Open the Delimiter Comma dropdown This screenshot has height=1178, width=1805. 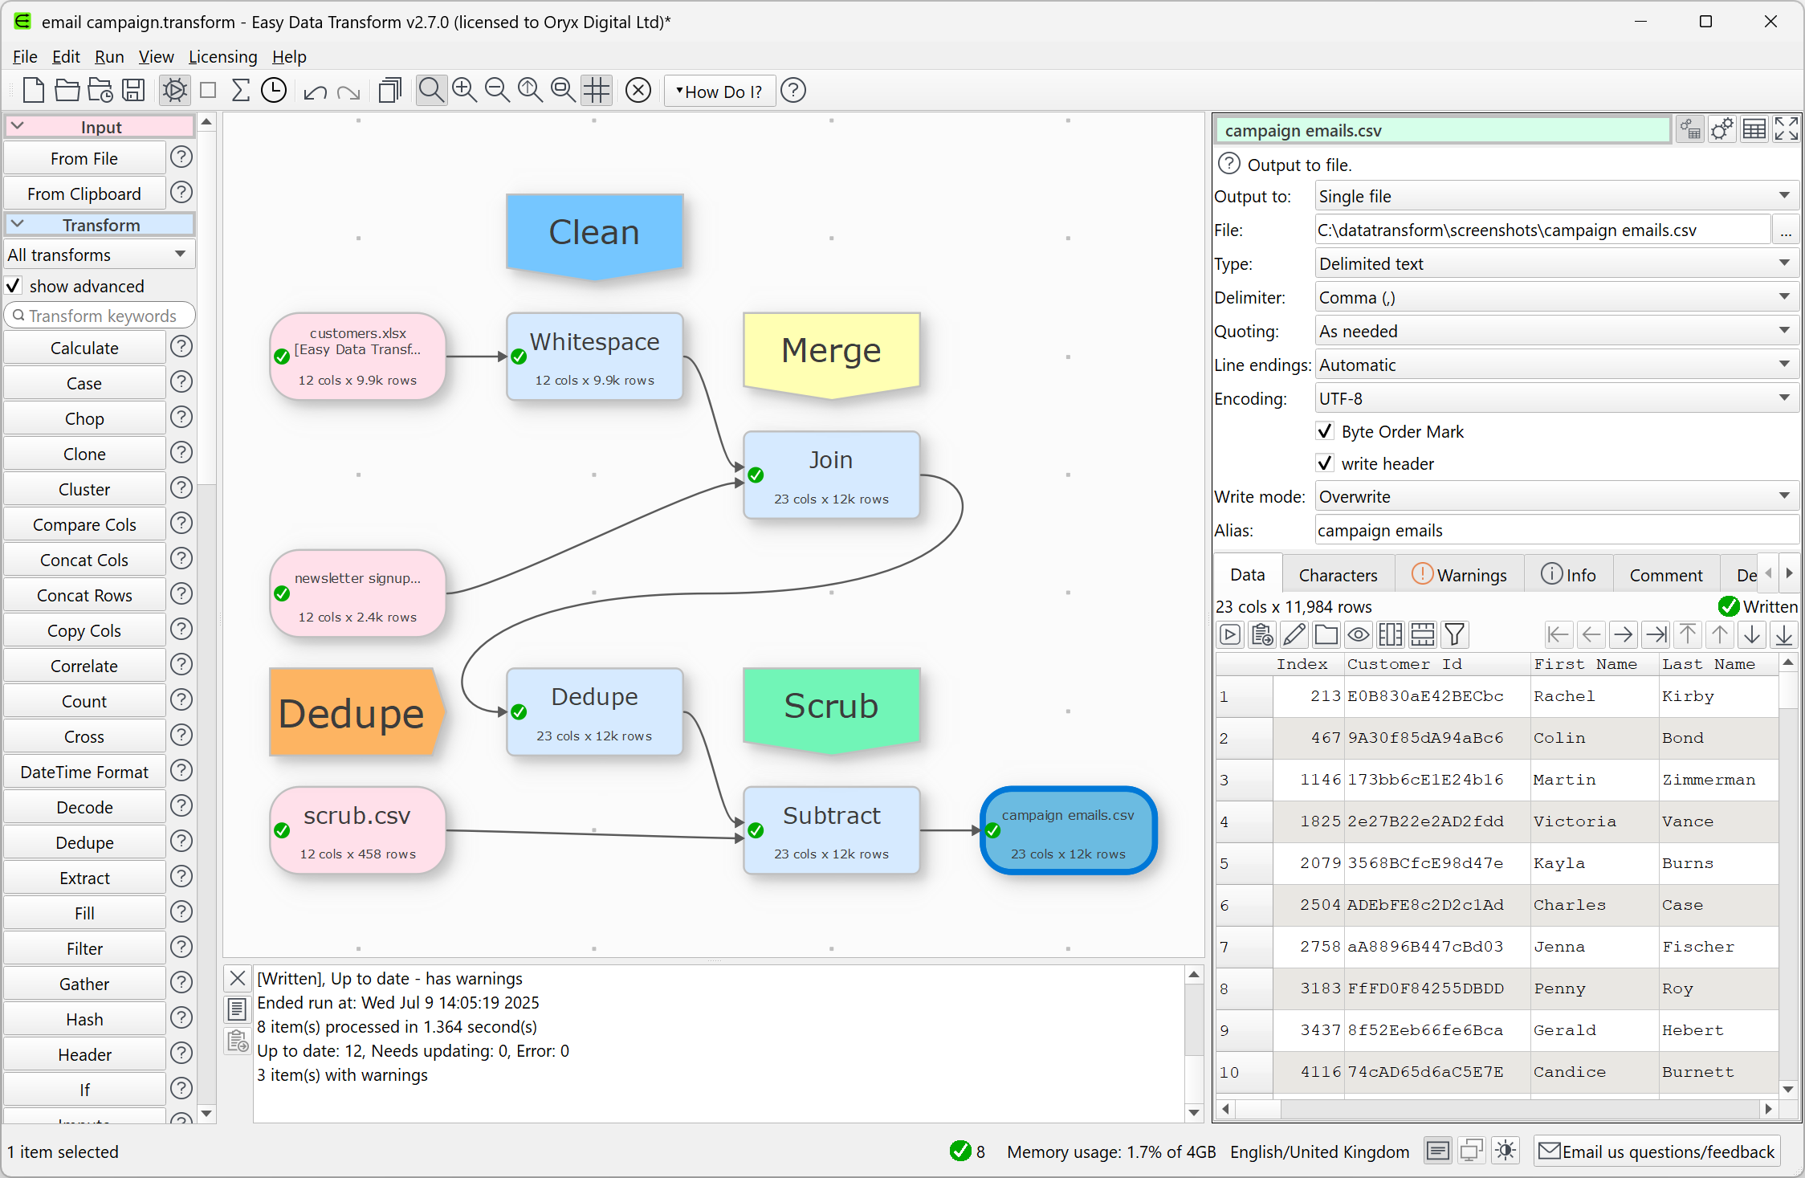pos(1556,297)
